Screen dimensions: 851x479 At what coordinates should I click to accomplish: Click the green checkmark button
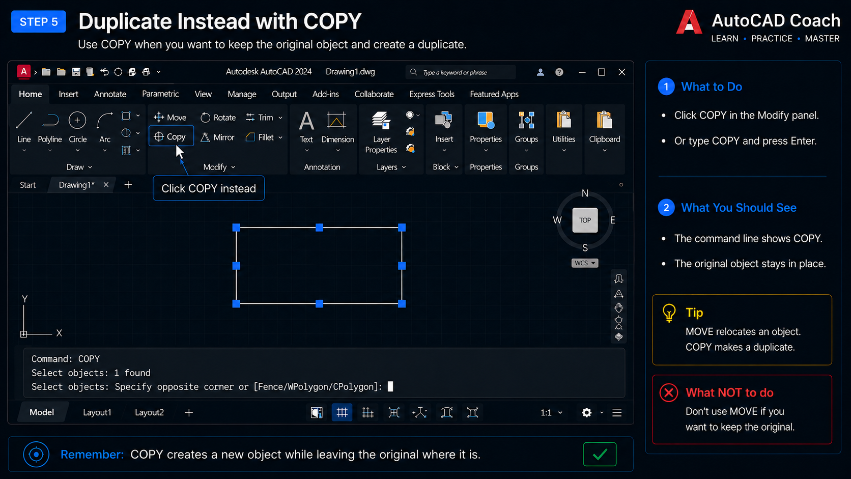click(x=600, y=454)
